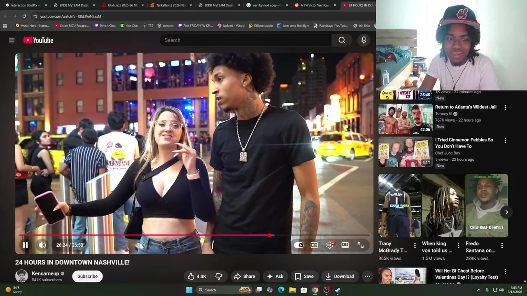Go to the YouTube home logo
527x296 pixels.
tap(38, 40)
